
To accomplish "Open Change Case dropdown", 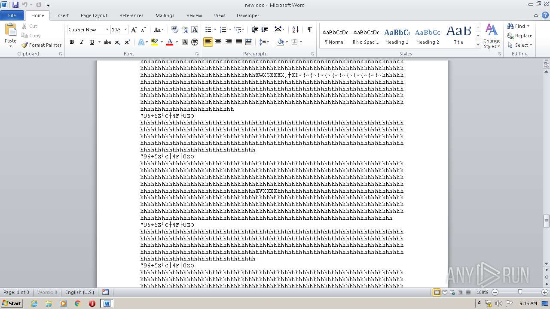I will pos(159,30).
